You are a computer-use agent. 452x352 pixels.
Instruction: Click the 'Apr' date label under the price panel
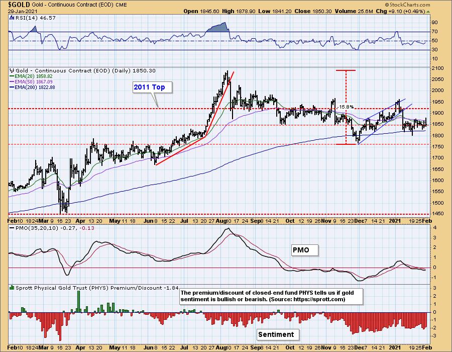point(80,221)
